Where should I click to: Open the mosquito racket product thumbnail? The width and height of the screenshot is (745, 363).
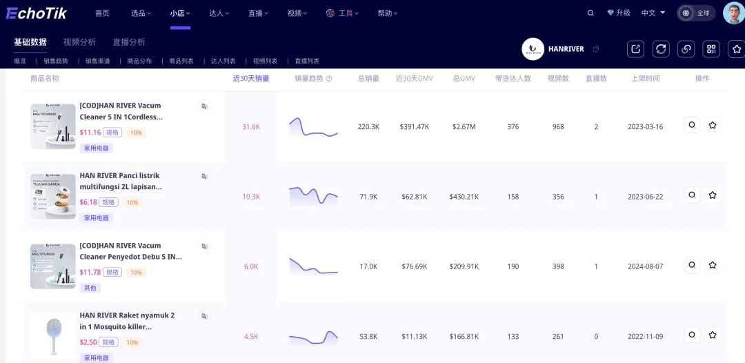click(52, 336)
